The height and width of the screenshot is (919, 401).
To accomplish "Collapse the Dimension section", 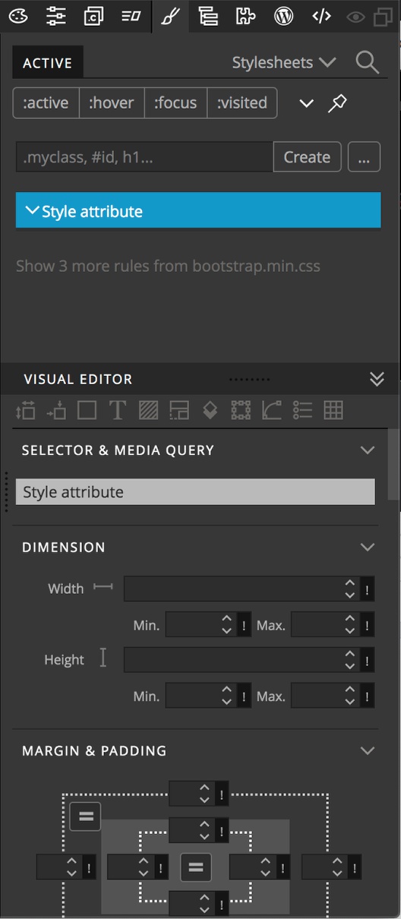I will pyautogui.click(x=368, y=547).
